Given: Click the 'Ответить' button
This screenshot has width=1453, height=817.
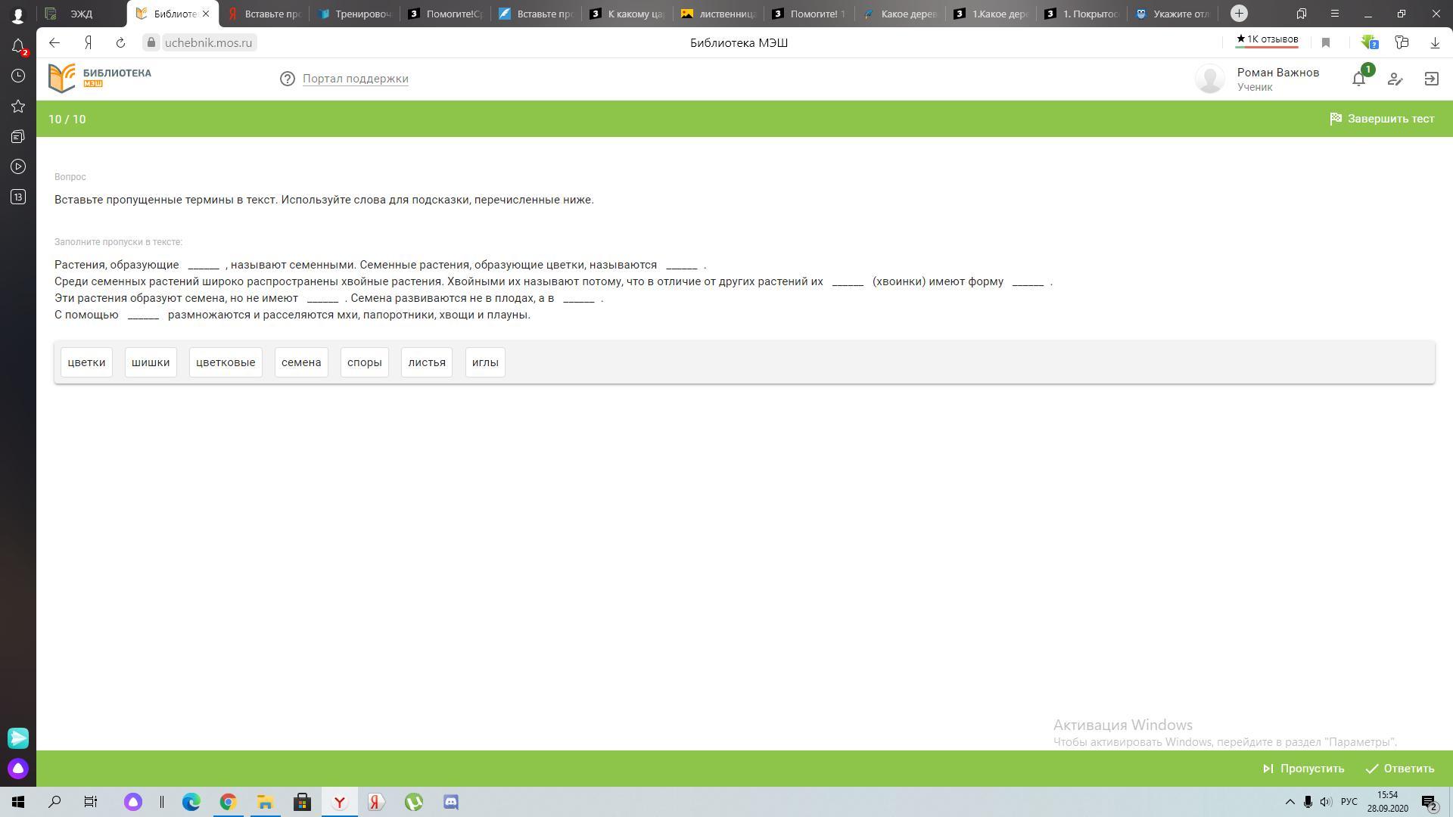Looking at the screenshot, I should pos(1400,769).
